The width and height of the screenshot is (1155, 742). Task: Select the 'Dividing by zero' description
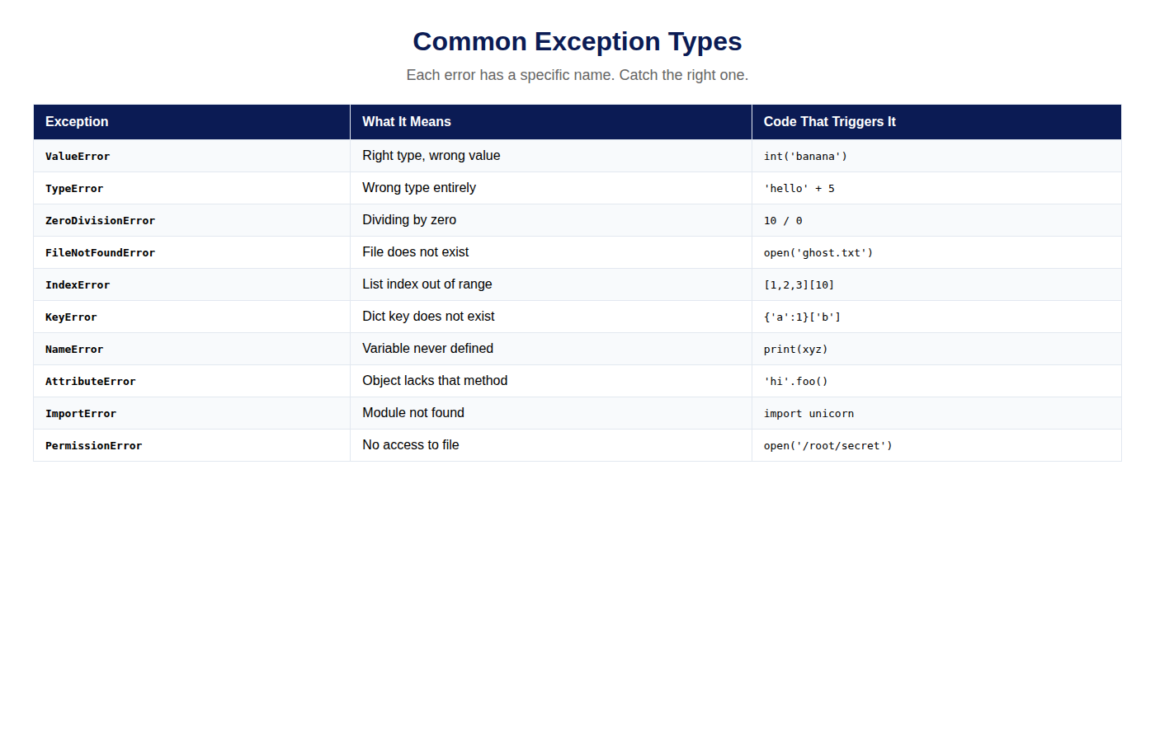pos(409,220)
